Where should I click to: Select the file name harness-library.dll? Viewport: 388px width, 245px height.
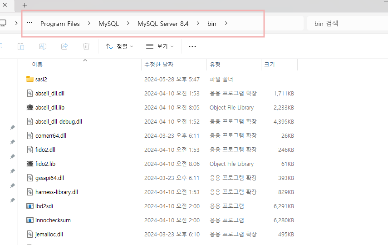point(57,192)
